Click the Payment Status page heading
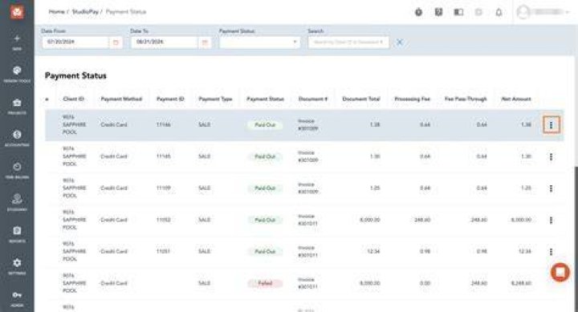This screenshot has width=578, height=312. [x=75, y=76]
